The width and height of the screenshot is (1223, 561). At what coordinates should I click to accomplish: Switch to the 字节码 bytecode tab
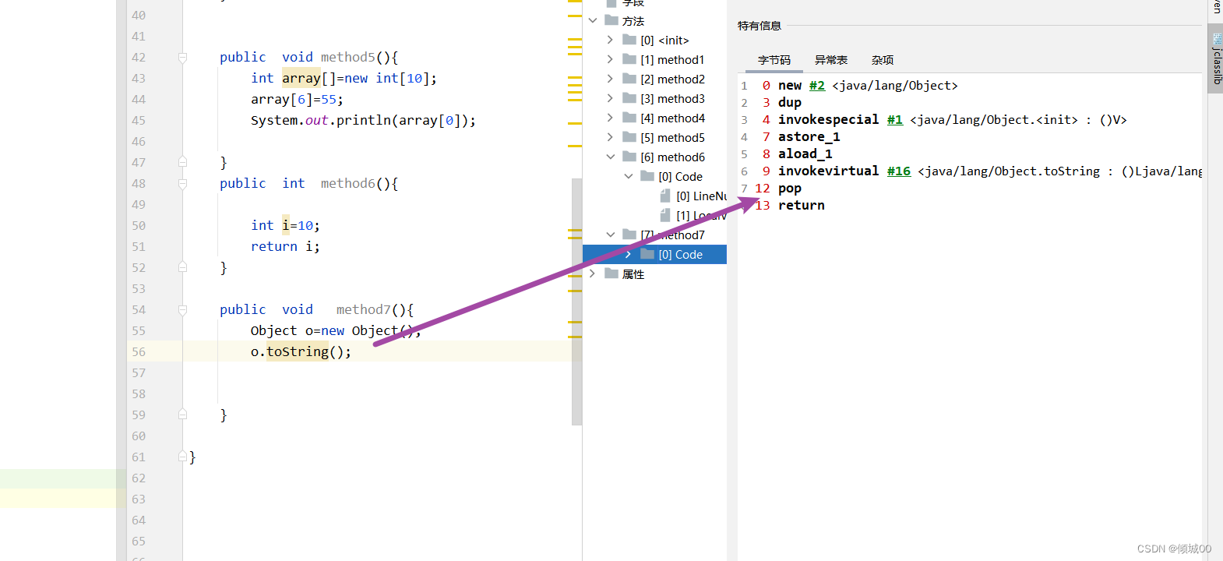pos(774,60)
